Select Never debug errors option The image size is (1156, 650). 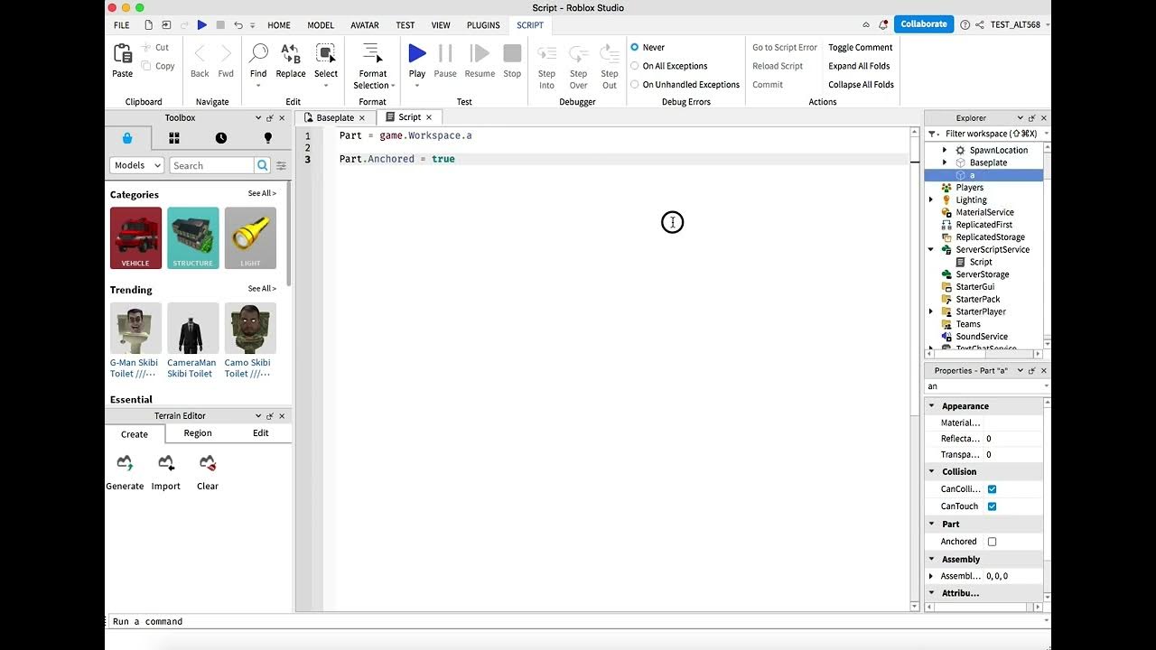[635, 47]
